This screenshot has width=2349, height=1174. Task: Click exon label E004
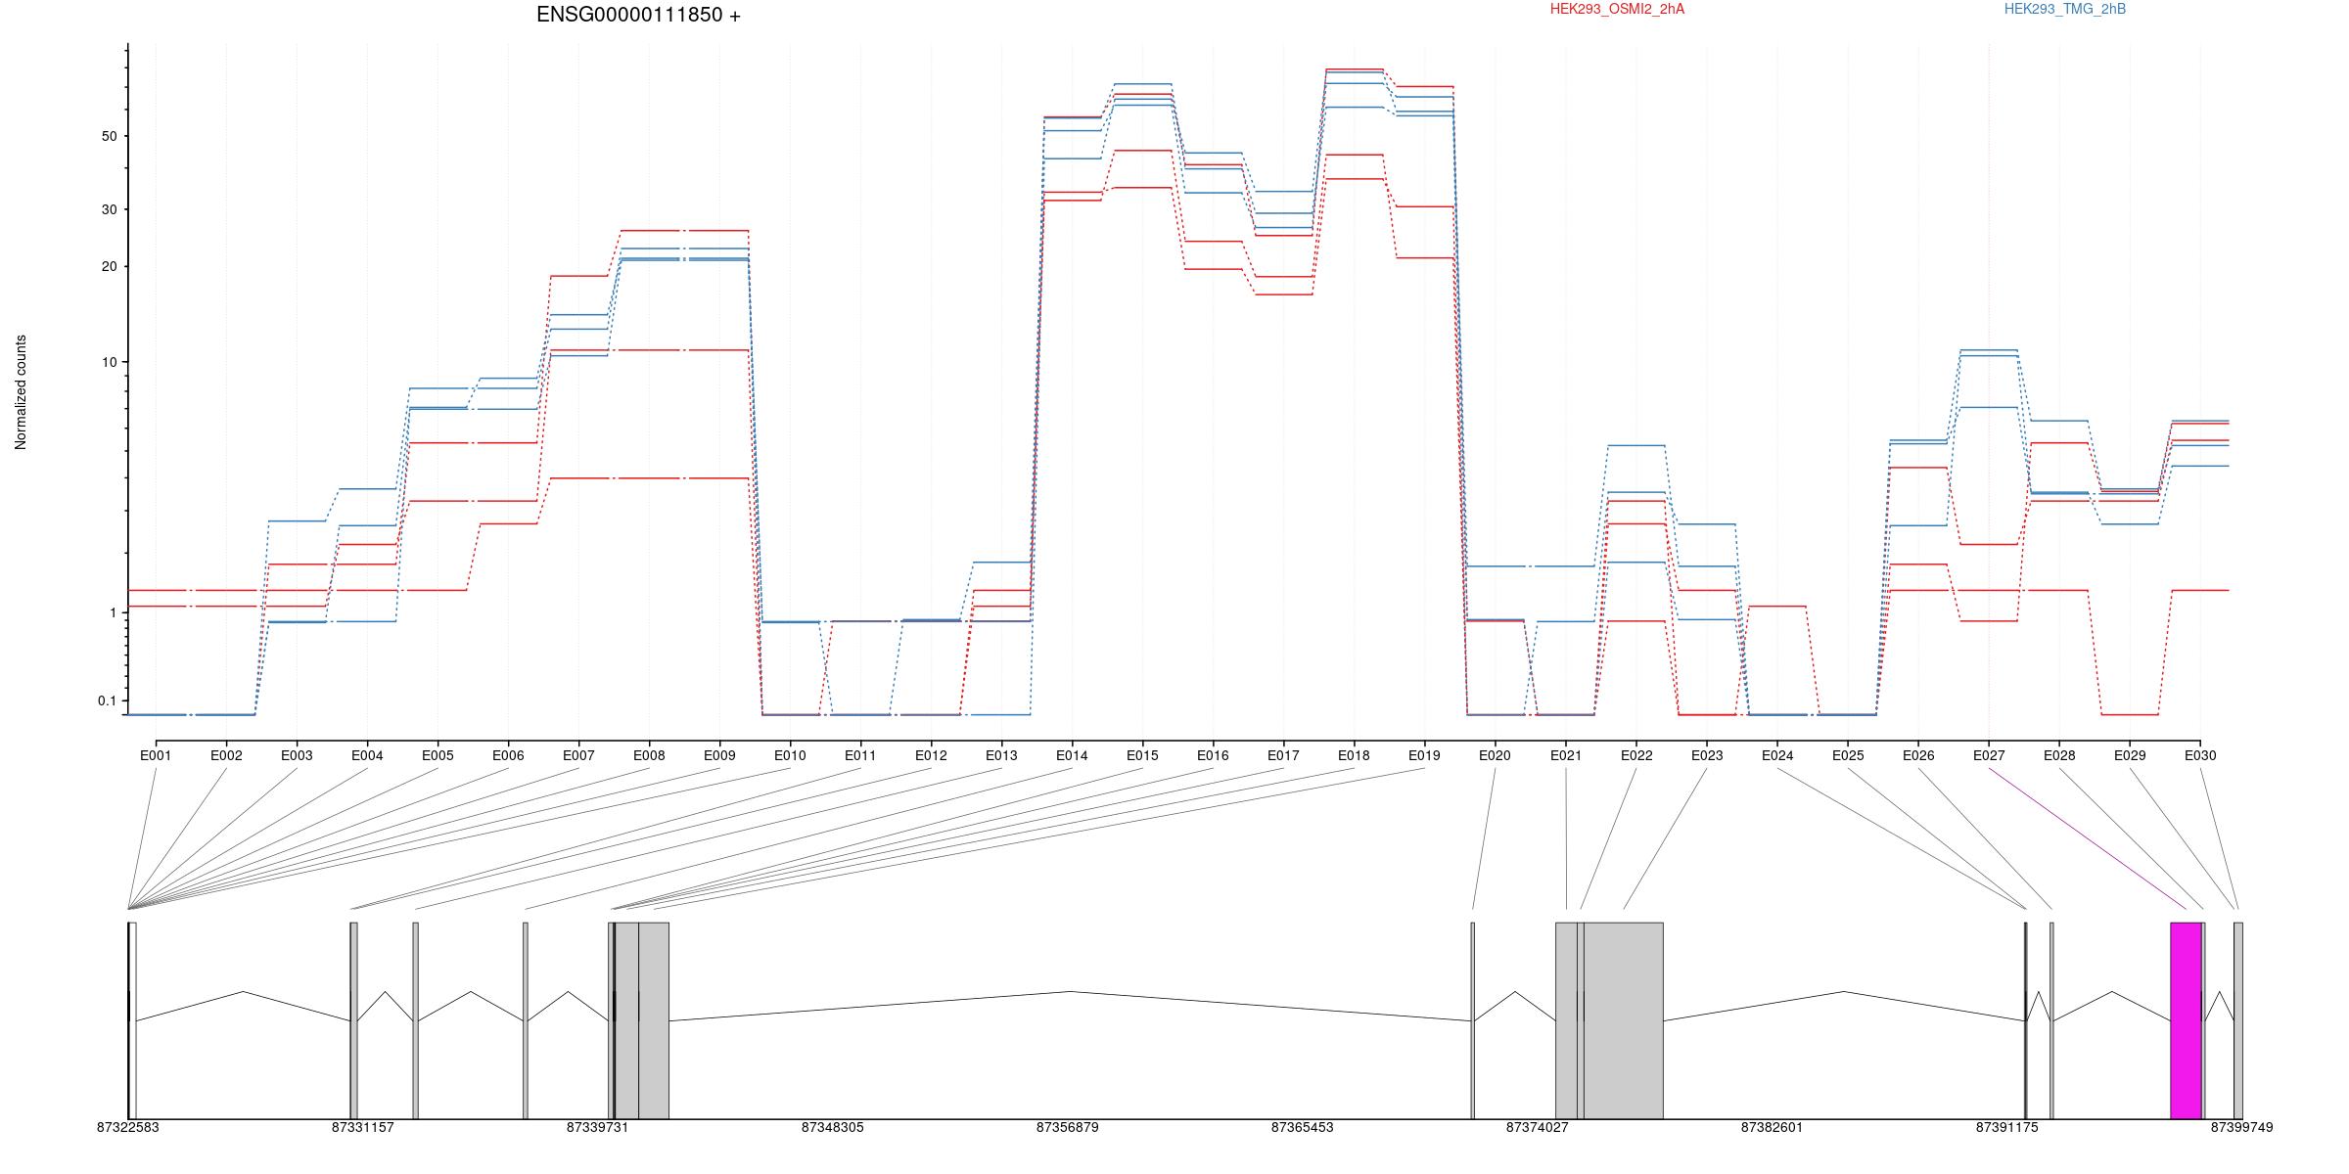[x=367, y=755]
